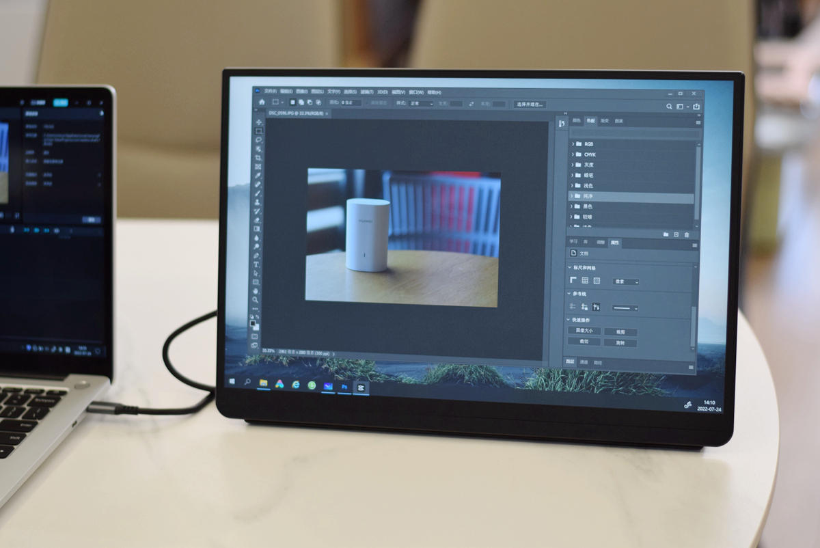Select the Frame tool
The height and width of the screenshot is (548, 820).
[x=258, y=166]
